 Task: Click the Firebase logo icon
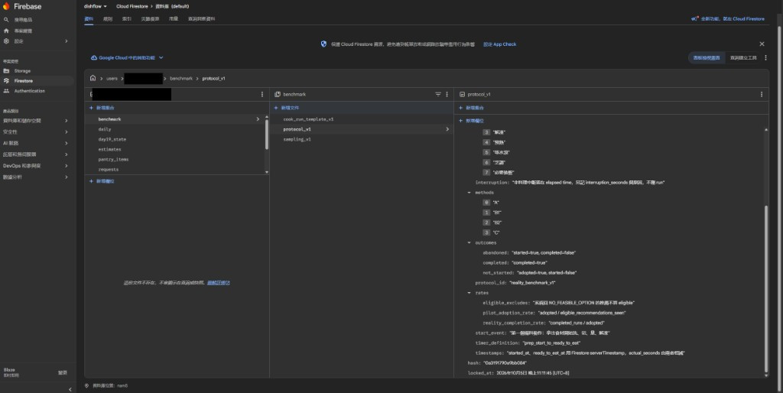pos(6,6)
